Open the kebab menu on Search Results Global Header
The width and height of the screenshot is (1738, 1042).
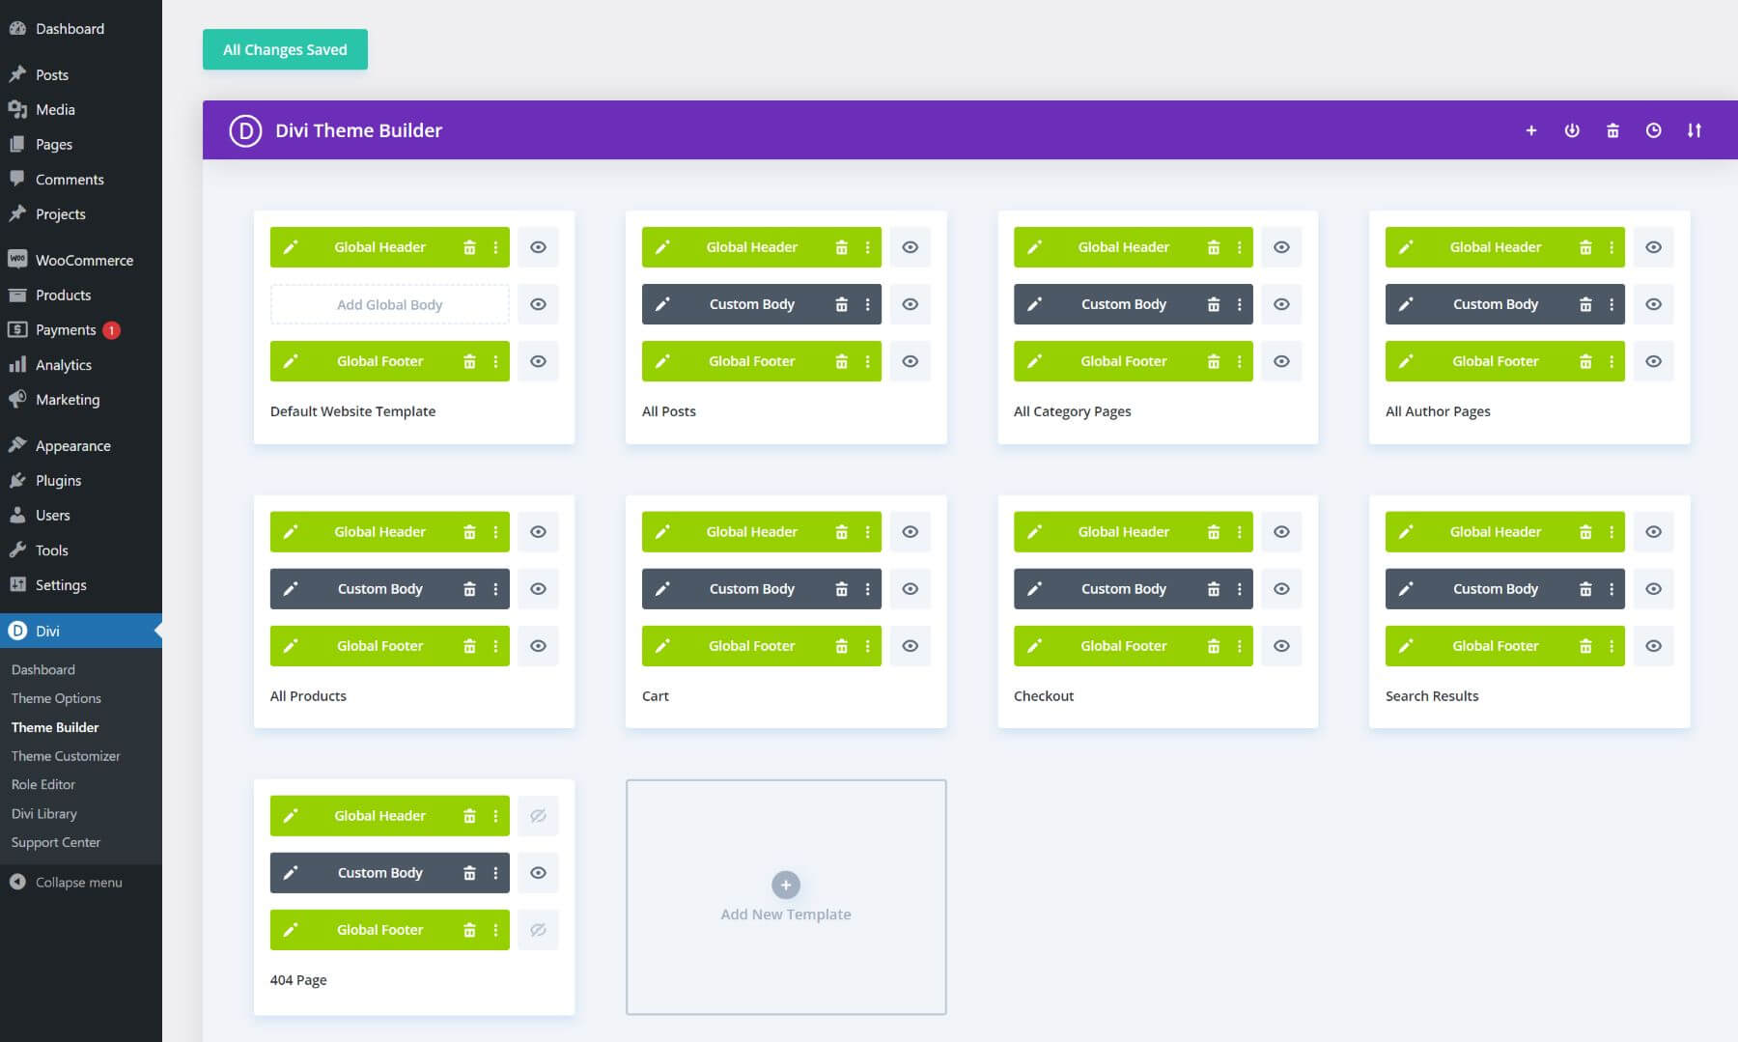(x=1611, y=531)
